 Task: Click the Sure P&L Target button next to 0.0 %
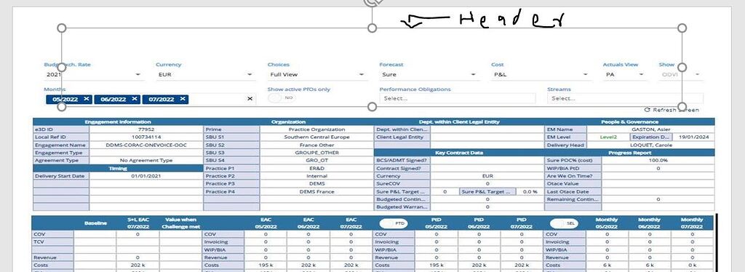click(x=487, y=192)
